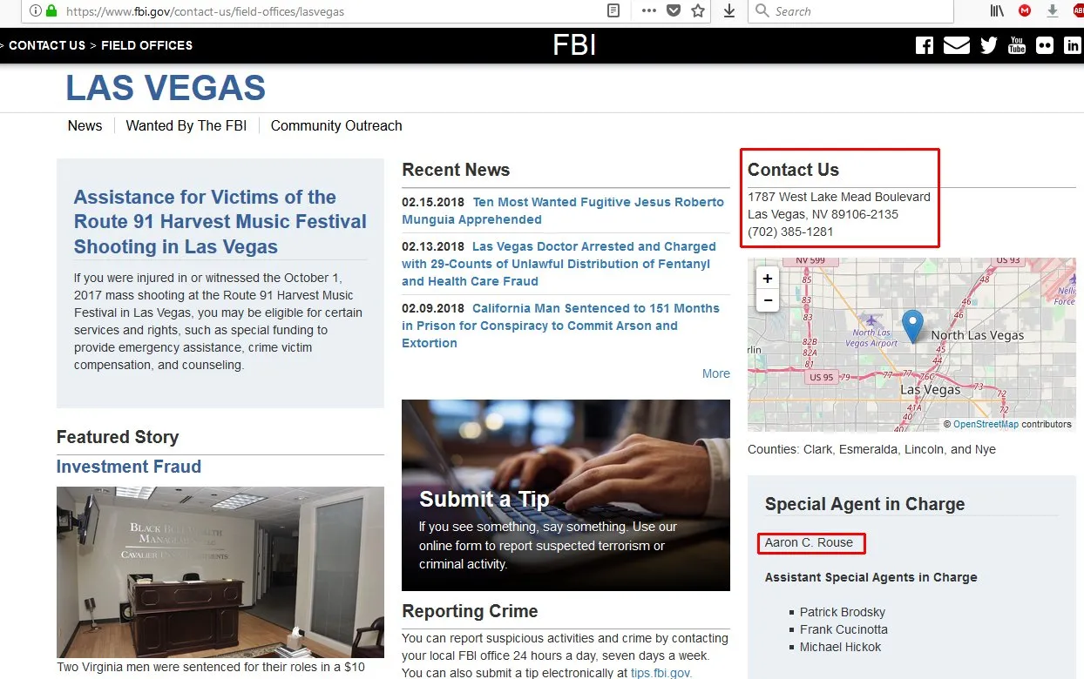
Task: Click the green padlock security icon
Action: tap(51, 11)
